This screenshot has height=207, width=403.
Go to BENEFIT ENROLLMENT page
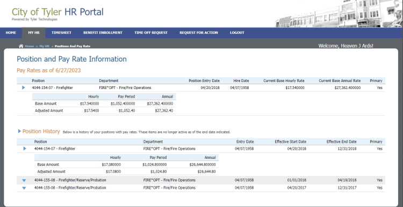click(103, 33)
